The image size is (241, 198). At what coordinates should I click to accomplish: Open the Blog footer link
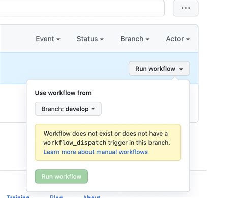point(56,196)
